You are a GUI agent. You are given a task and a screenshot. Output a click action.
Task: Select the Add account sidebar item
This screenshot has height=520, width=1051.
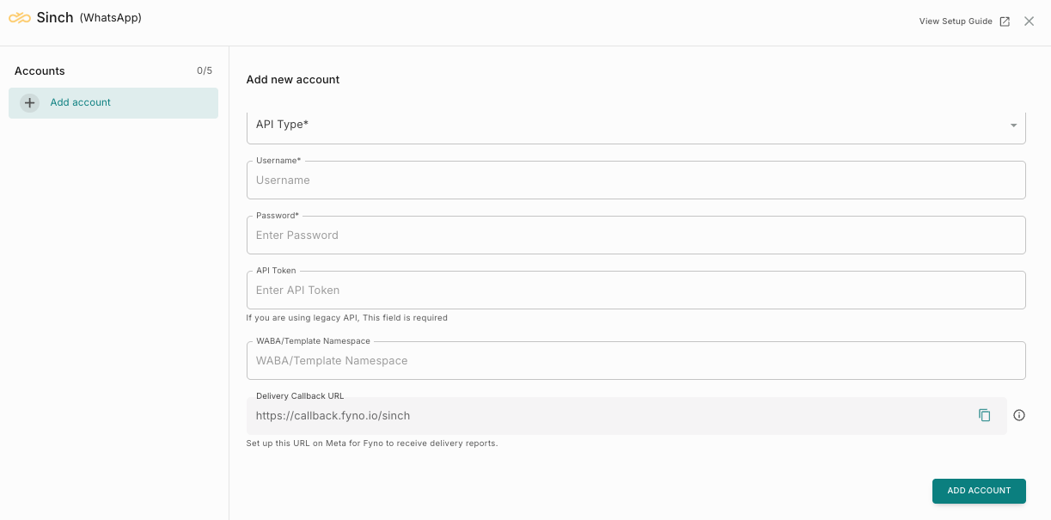click(x=113, y=103)
